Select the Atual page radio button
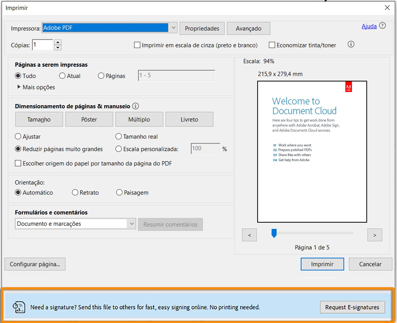Screen dimensions: 397x323 coord(62,76)
